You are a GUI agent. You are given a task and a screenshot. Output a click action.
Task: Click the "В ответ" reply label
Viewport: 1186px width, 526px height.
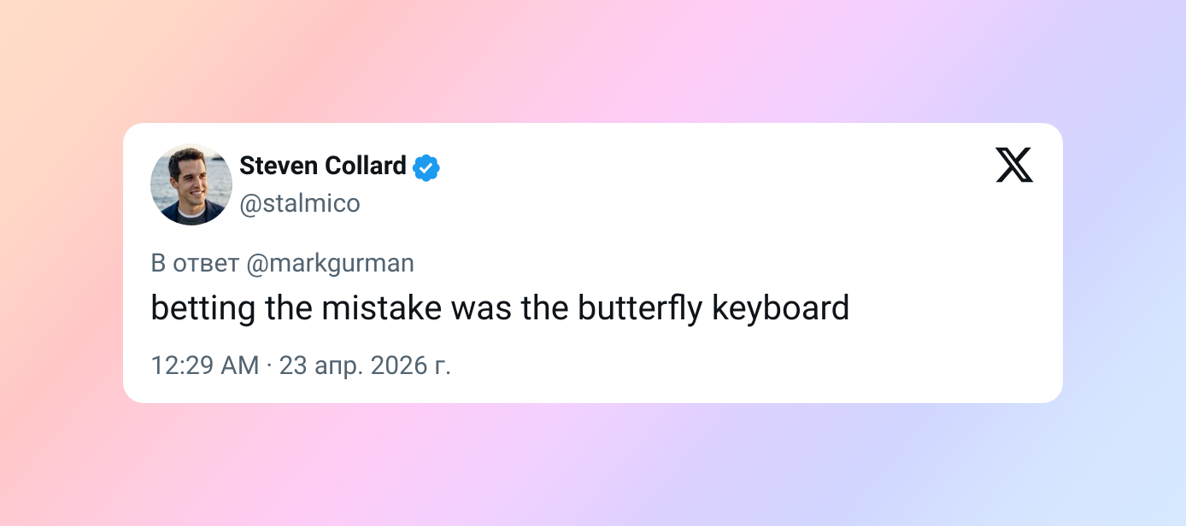(x=194, y=263)
